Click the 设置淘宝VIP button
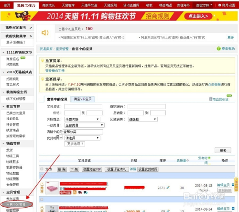Viewport: 239px width, 212px height. pos(92,169)
